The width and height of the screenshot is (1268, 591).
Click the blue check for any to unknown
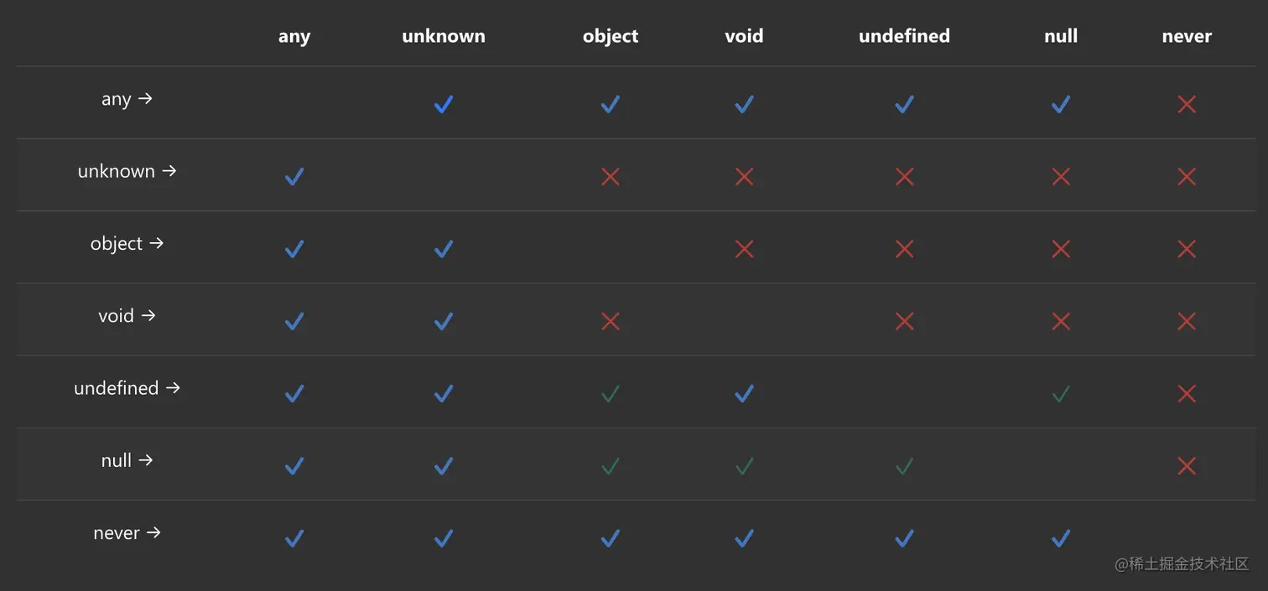[x=443, y=104]
